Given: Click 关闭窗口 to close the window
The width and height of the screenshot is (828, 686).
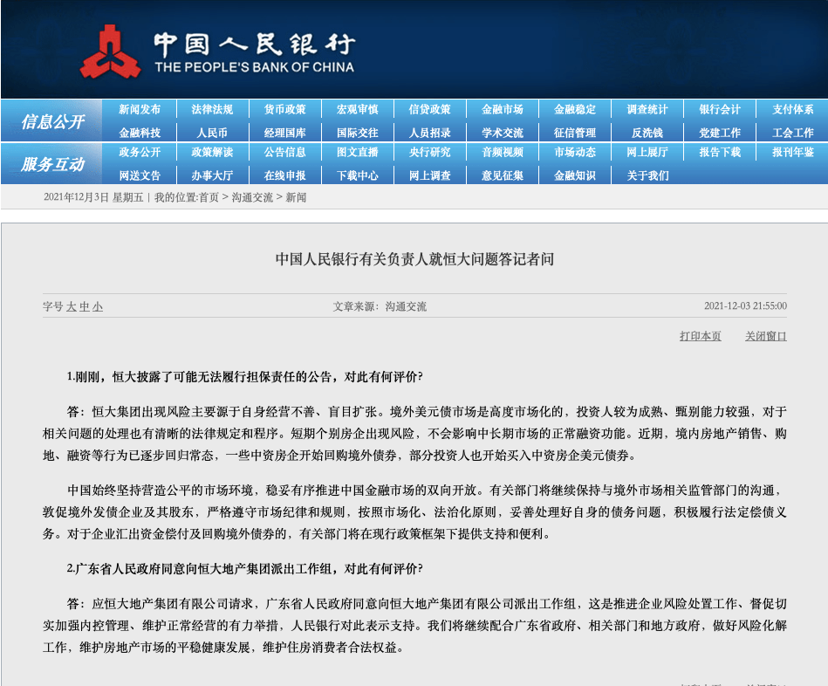Looking at the screenshot, I should 765,336.
